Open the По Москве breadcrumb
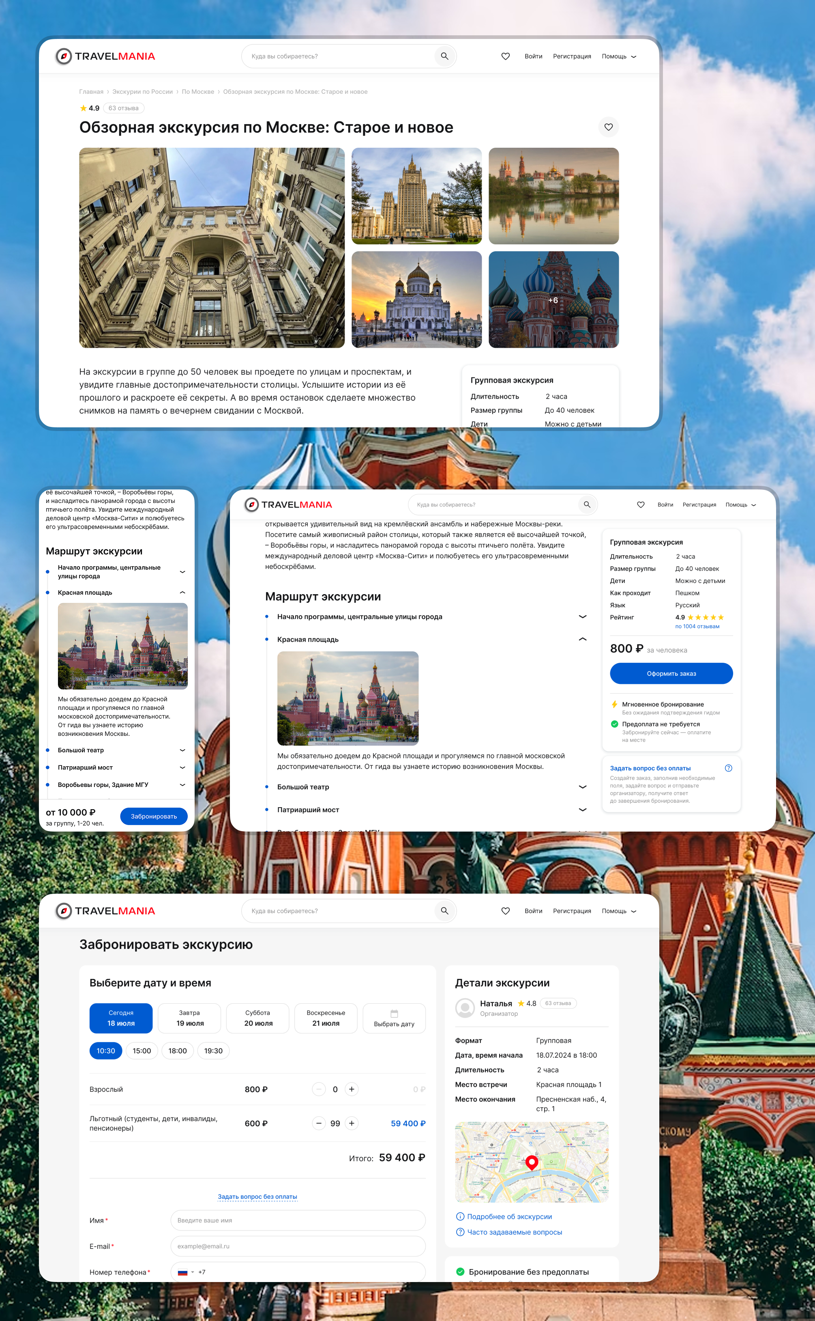The width and height of the screenshot is (815, 1321). [198, 92]
